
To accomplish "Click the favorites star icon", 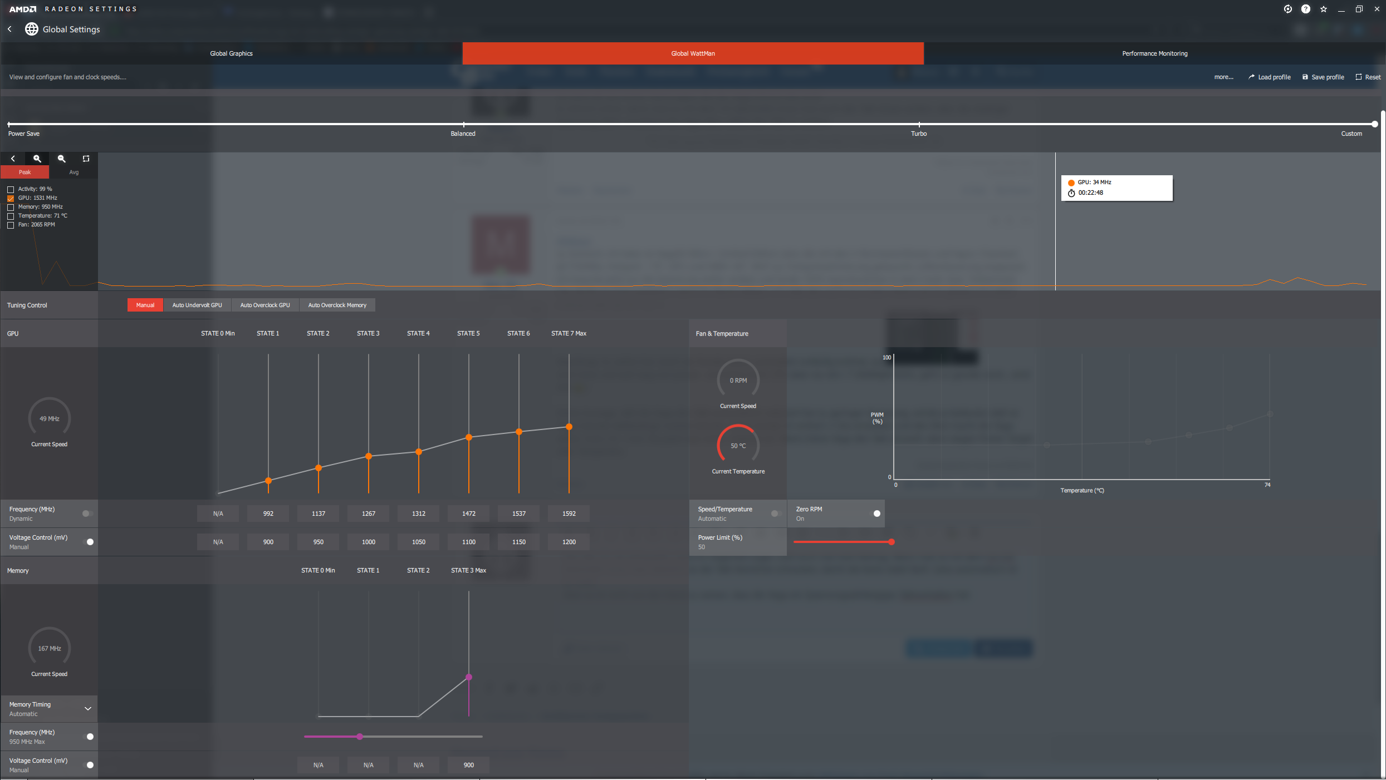I will click(x=1323, y=9).
